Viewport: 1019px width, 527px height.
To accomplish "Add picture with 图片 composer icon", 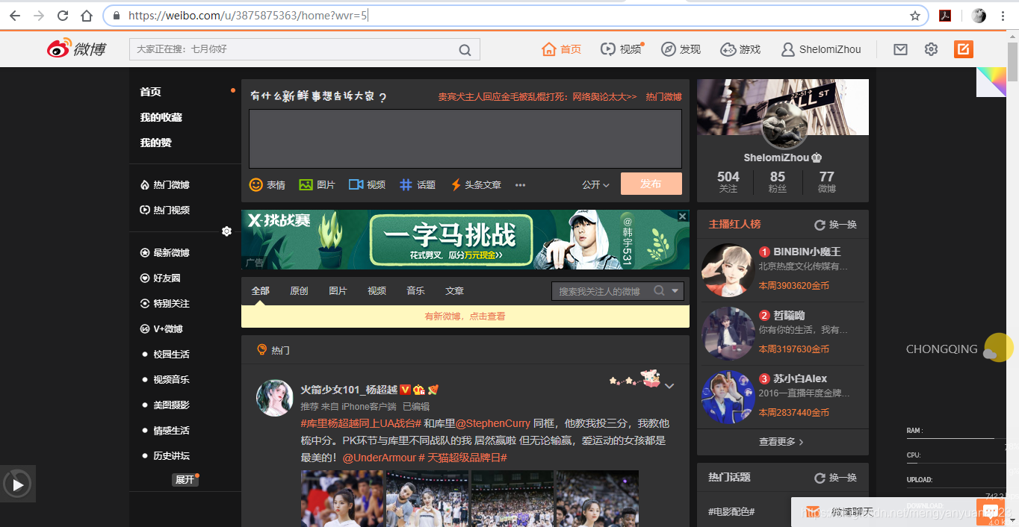I will click(x=317, y=184).
